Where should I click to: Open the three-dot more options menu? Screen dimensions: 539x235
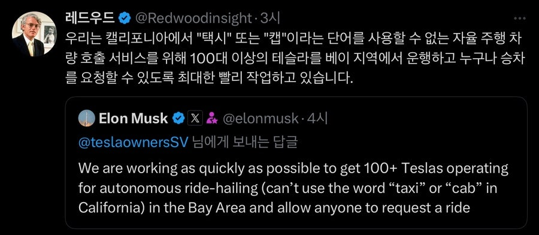(x=519, y=19)
